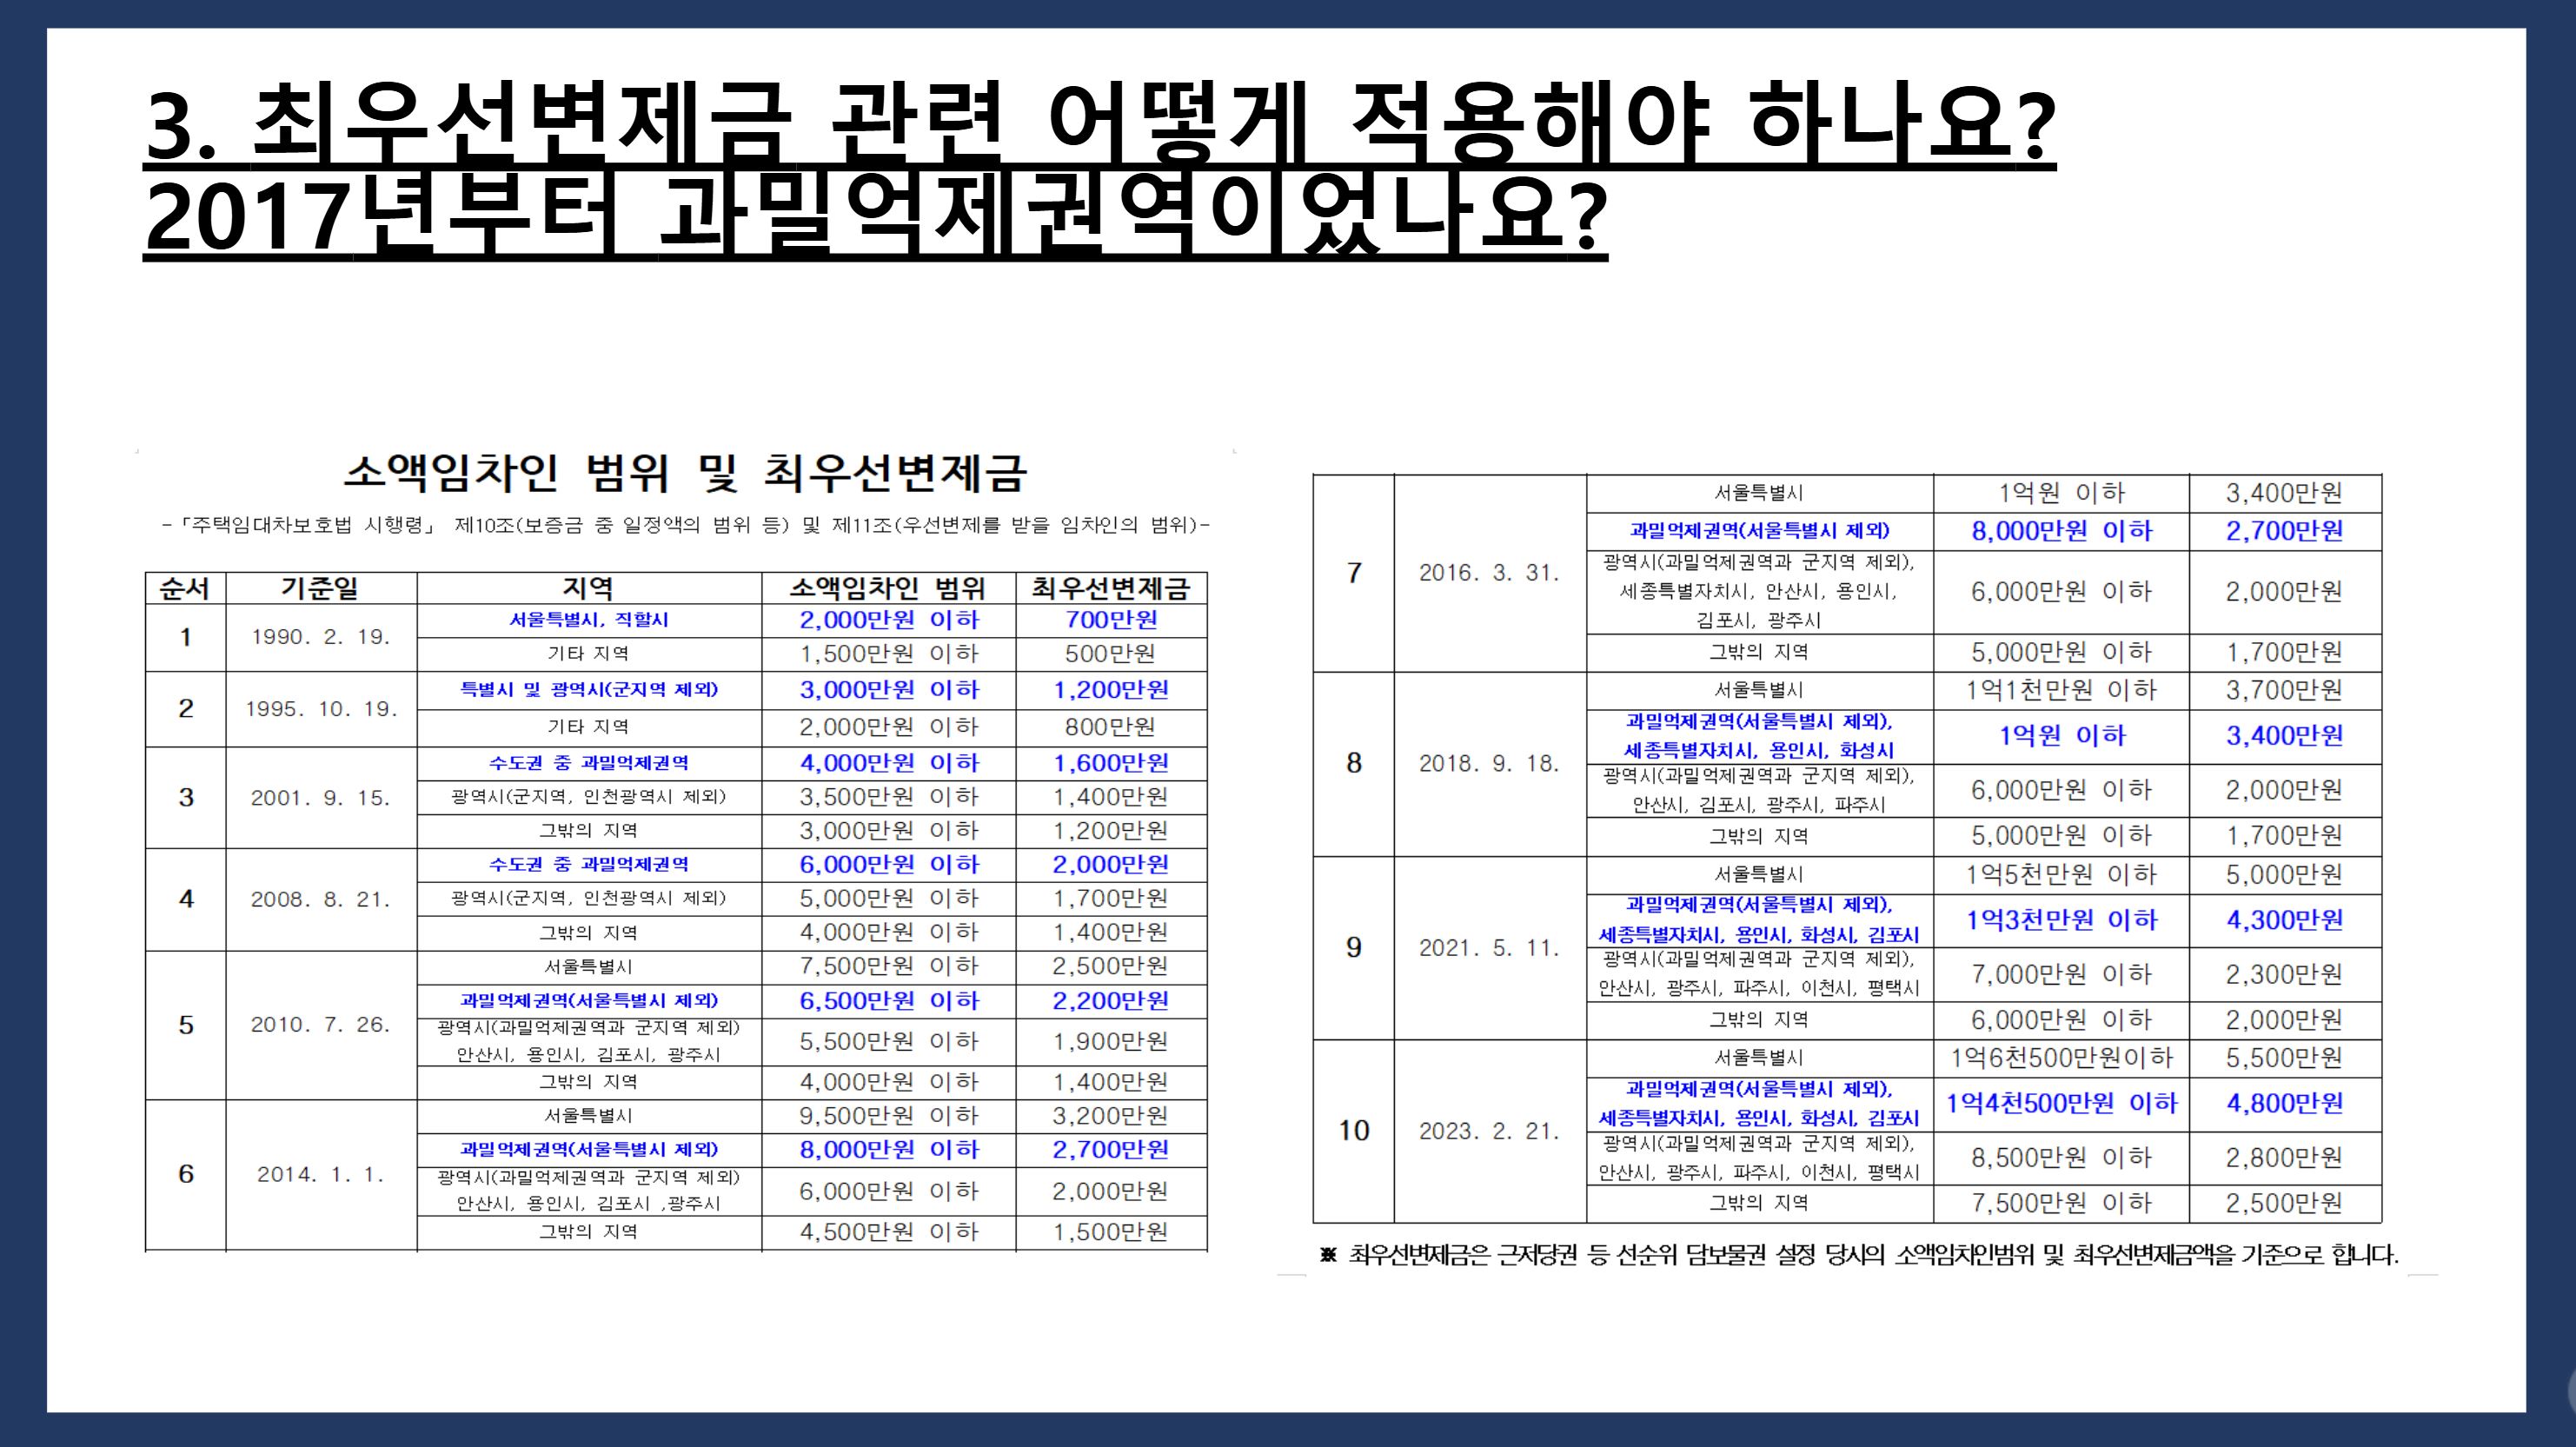Click the 순서 column header
This screenshot has width=2576, height=1447.
coord(185,588)
